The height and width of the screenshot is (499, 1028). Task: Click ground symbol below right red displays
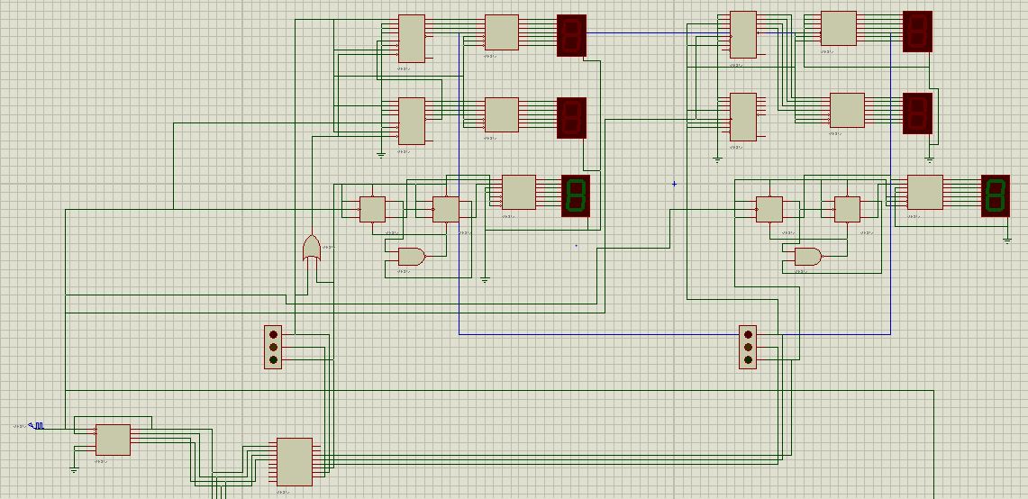point(929,159)
